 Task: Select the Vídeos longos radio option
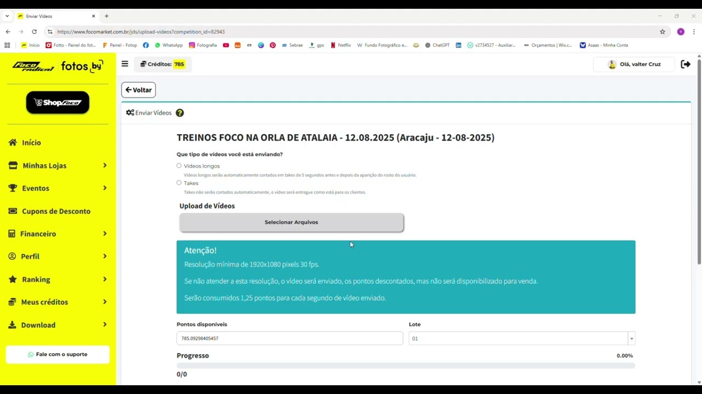coord(179,165)
